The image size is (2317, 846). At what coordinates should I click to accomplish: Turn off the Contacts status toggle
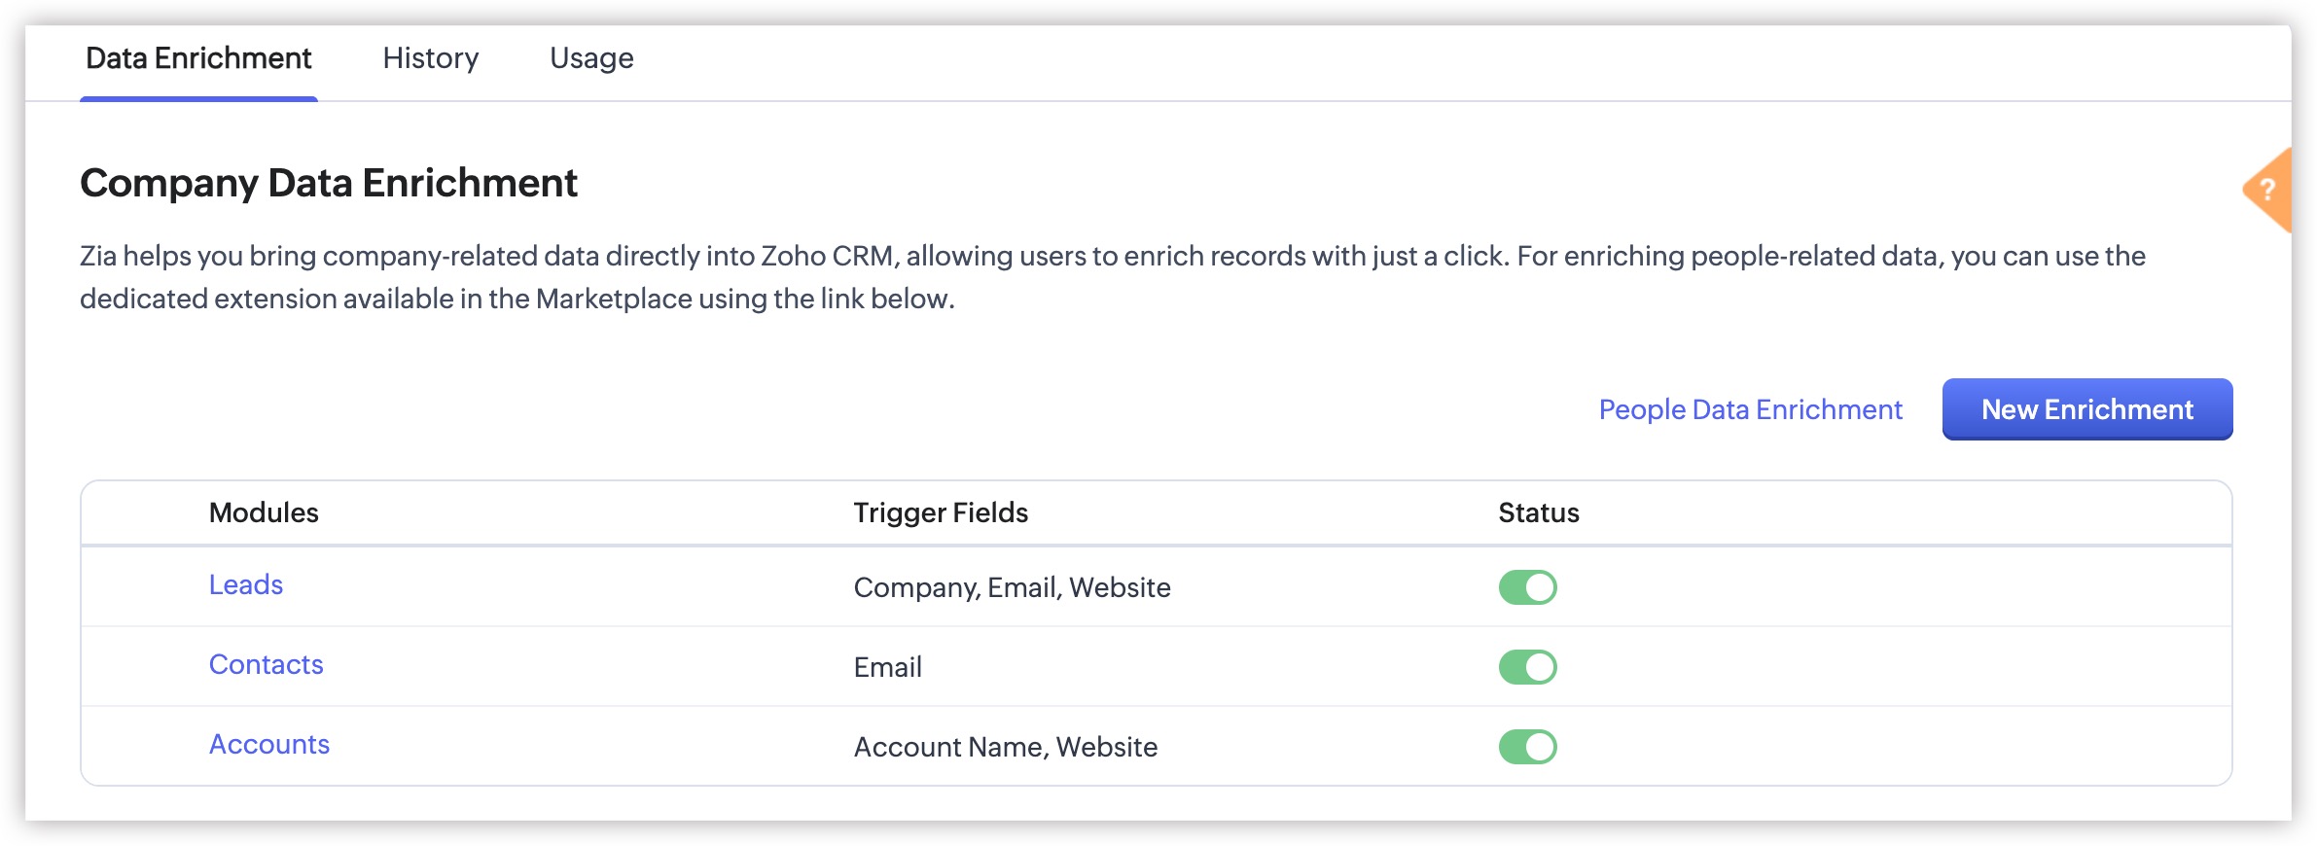click(x=1527, y=667)
